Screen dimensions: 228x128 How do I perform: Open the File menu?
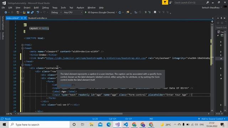[3, 7]
